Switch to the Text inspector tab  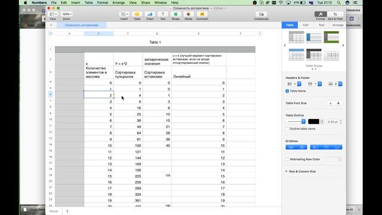click(x=321, y=25)
